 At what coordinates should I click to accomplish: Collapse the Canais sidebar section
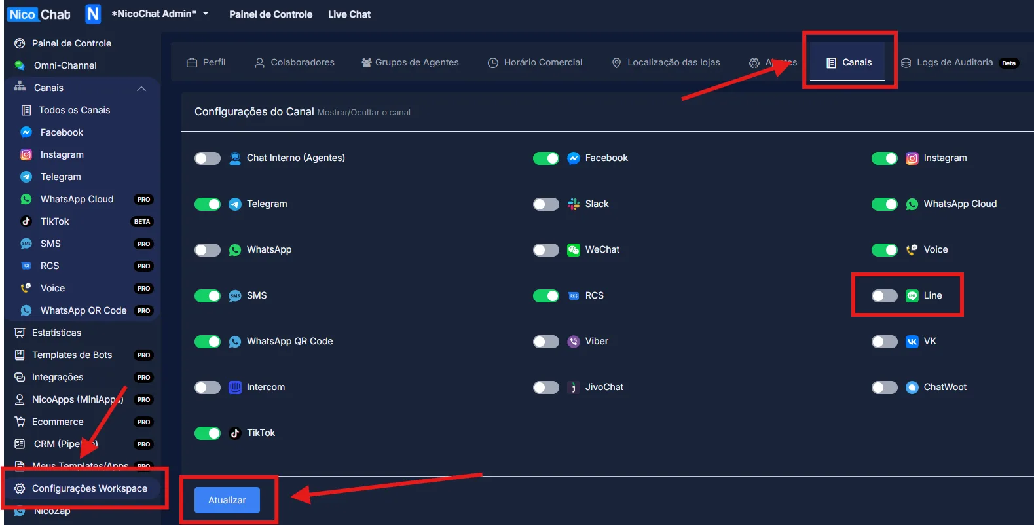coord(141,88)
